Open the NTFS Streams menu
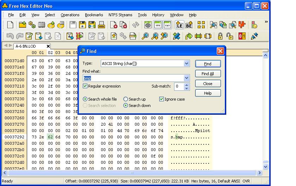This screenshot has height=186, width=296. (120, 15)
